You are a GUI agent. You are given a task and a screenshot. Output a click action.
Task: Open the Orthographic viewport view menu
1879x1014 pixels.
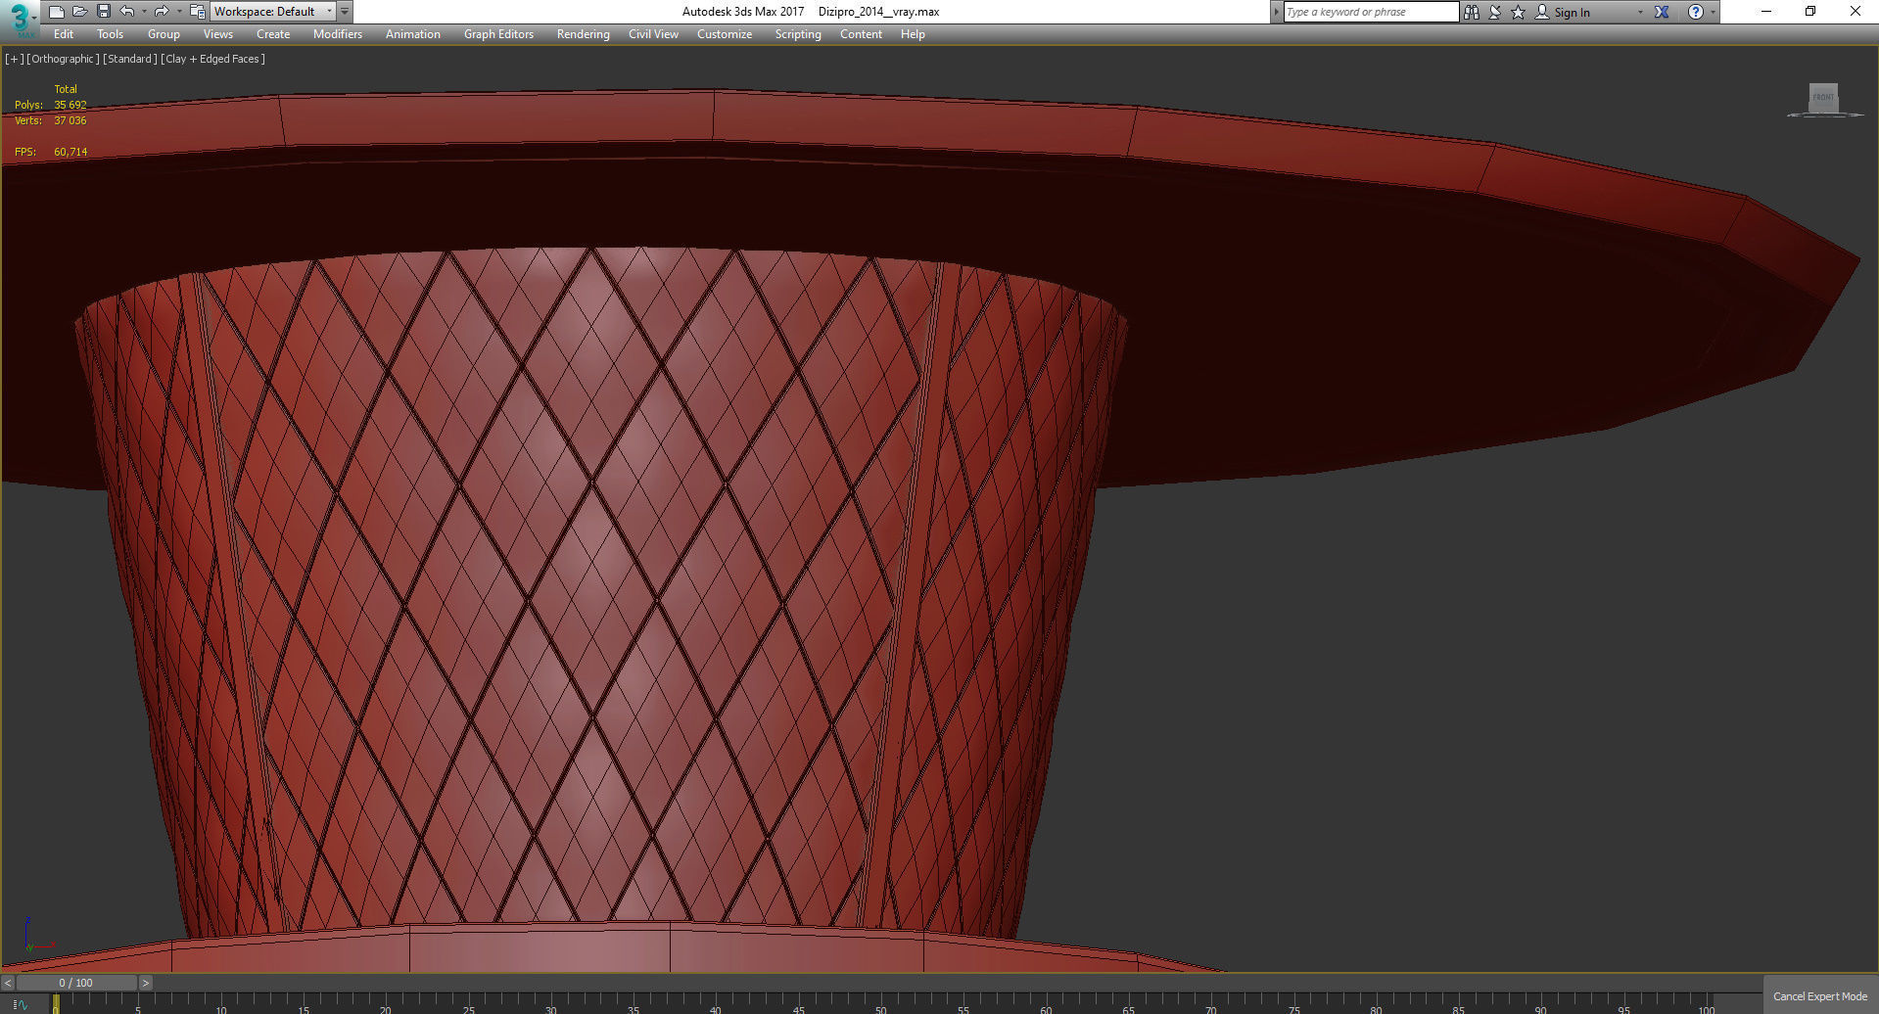point(63,59)
